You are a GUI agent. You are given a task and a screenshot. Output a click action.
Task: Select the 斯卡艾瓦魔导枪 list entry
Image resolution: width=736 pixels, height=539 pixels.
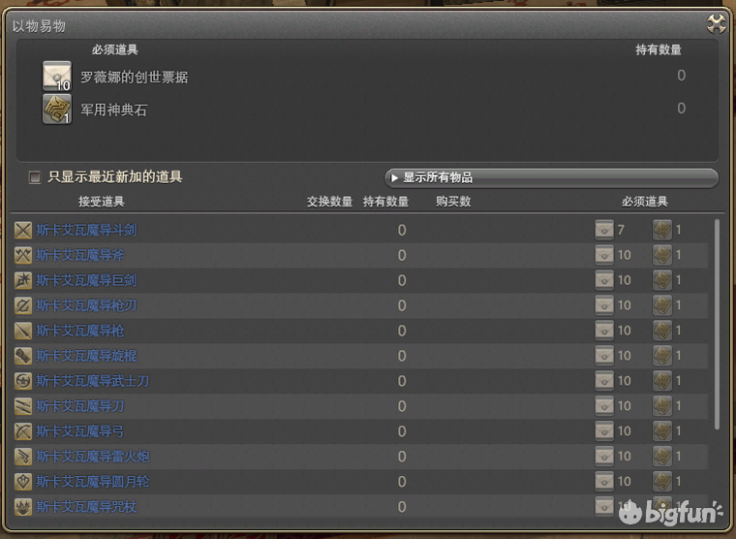360,331
